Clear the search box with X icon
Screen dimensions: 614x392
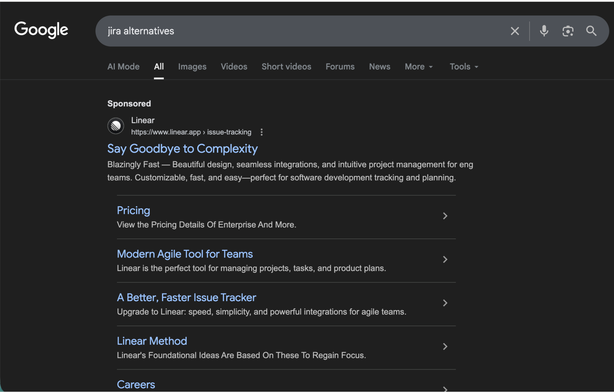click(x=515, y=31)
